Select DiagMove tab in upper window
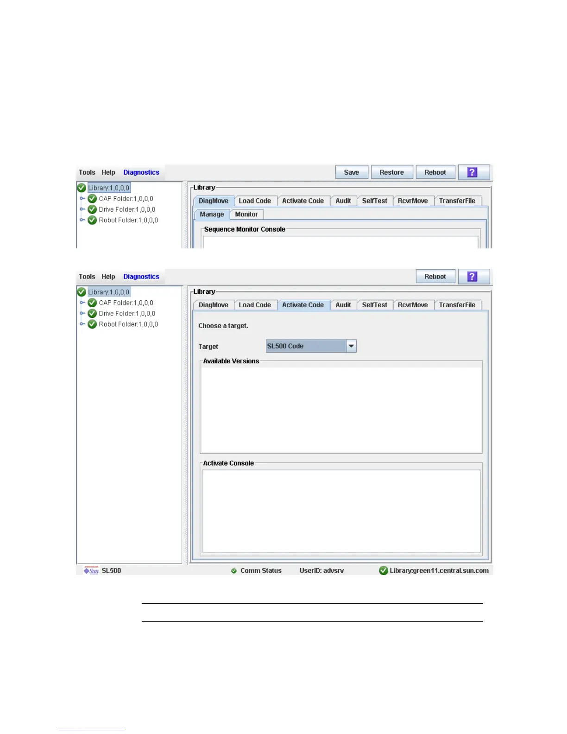The height and width of the screenshot is (734, 567). tap(214, 201)
